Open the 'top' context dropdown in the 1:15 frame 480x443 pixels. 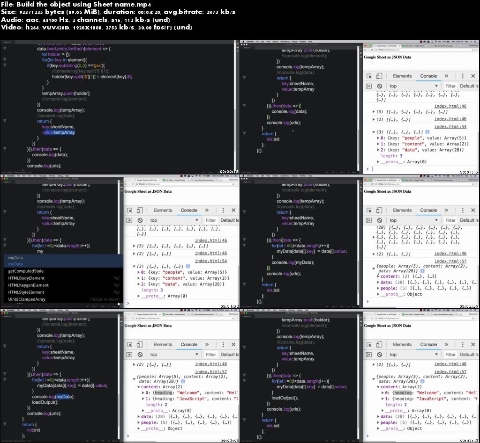(x=414, y=86)
